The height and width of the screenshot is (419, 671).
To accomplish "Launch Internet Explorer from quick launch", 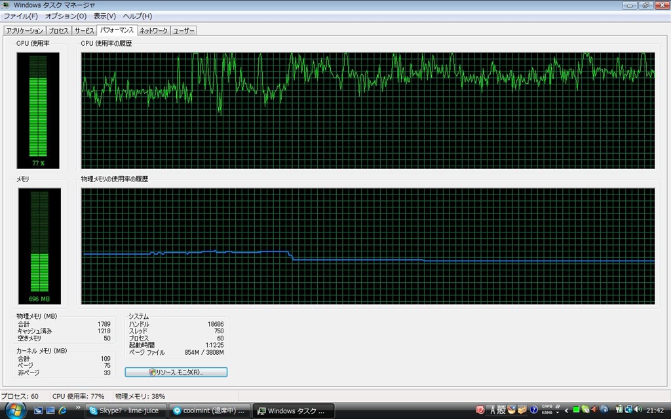I will click(62, 410).
